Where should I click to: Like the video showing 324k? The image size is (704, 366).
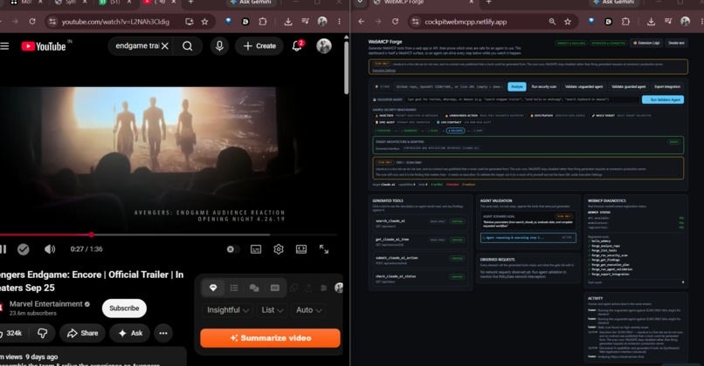click(x=12, y=333)
